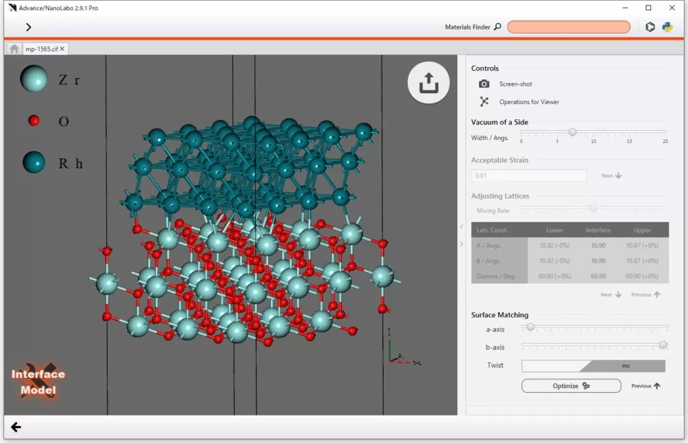This screenshot has height=443, width=688.
Task: Click the back arrow at bottom left
Action: pyautogui.click(x=16, y=427)
